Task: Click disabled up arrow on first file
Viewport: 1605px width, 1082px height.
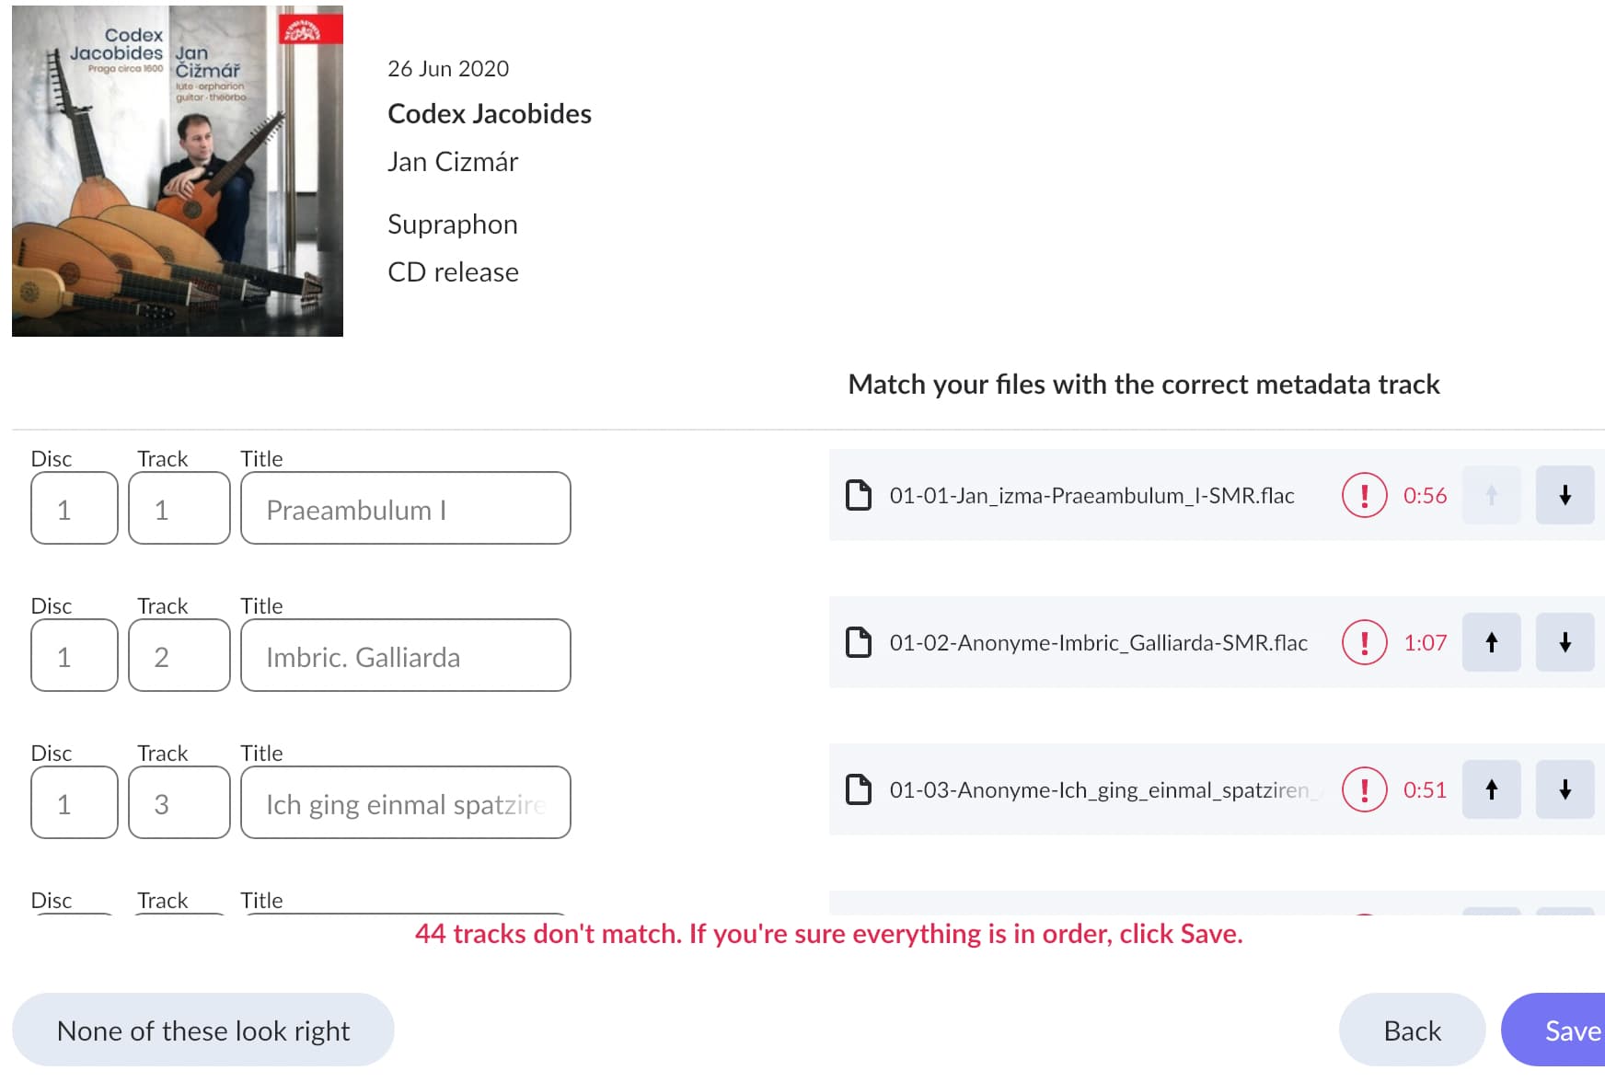Action: (1491, 495)
